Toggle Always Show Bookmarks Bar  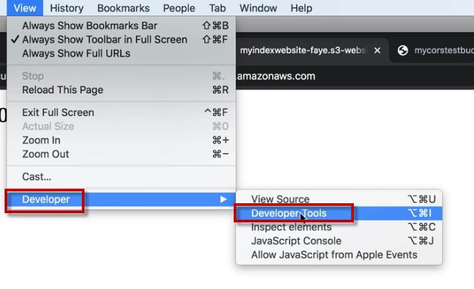tap(90, 26)
